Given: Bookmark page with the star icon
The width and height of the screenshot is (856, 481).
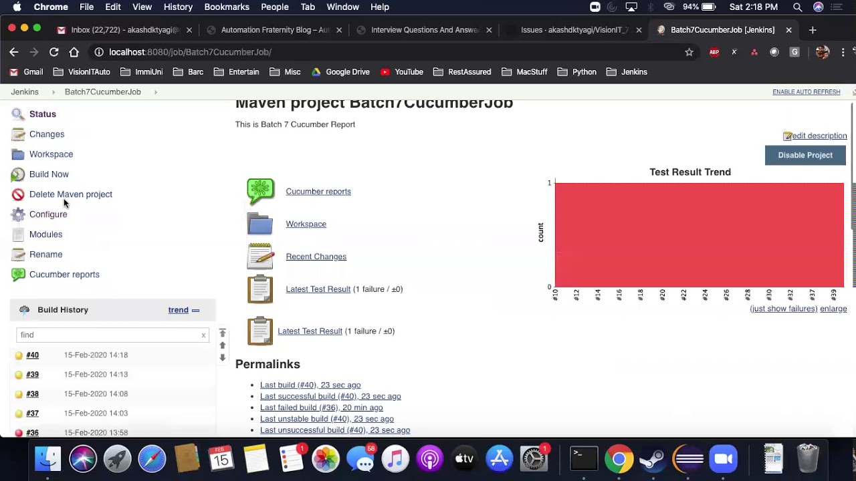Looking at the screenshot, I should (689, 52).
